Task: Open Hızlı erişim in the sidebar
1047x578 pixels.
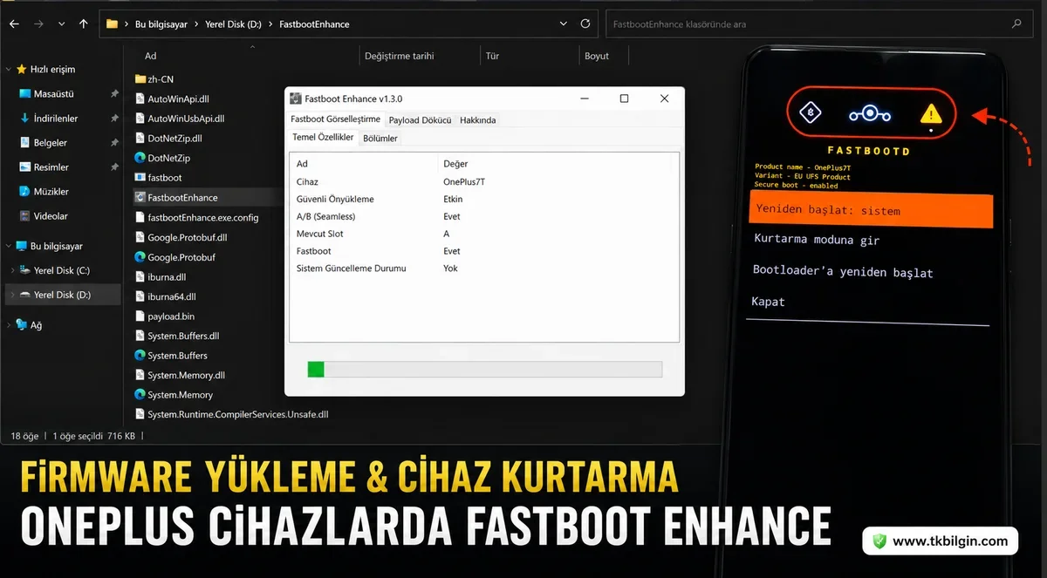Action: point(52,69)
